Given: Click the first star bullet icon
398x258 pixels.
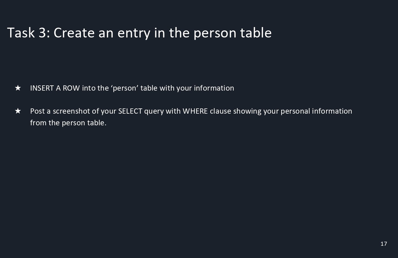Looking at the screenshot, I should [x=18, y=88].
